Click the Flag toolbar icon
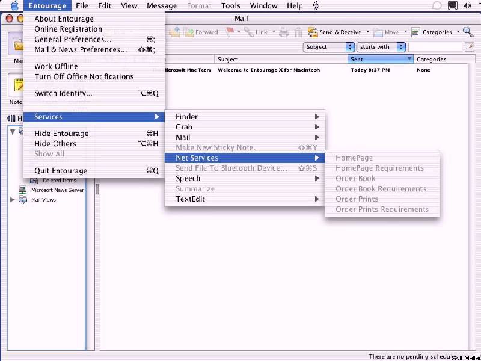The height and width of the screenshot is (361, 481). (x=230, y=32)
